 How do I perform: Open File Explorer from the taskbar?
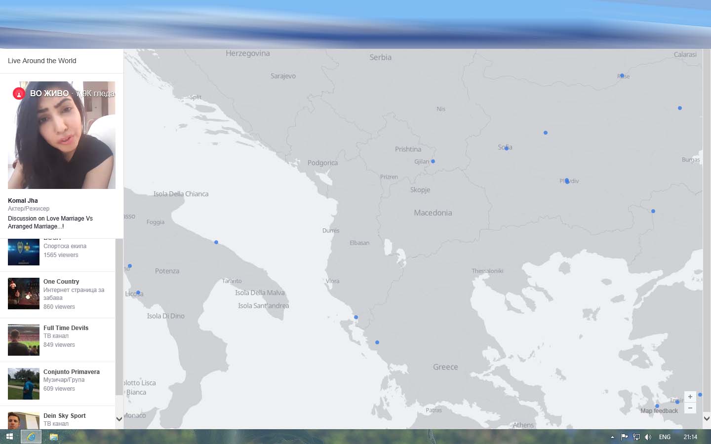coord(53,437)
